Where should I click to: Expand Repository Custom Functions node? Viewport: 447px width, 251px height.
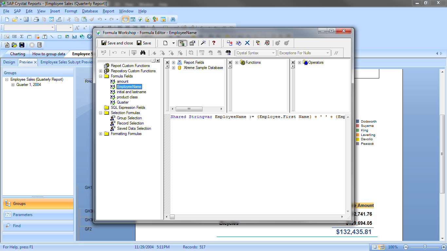pos(101,71)
